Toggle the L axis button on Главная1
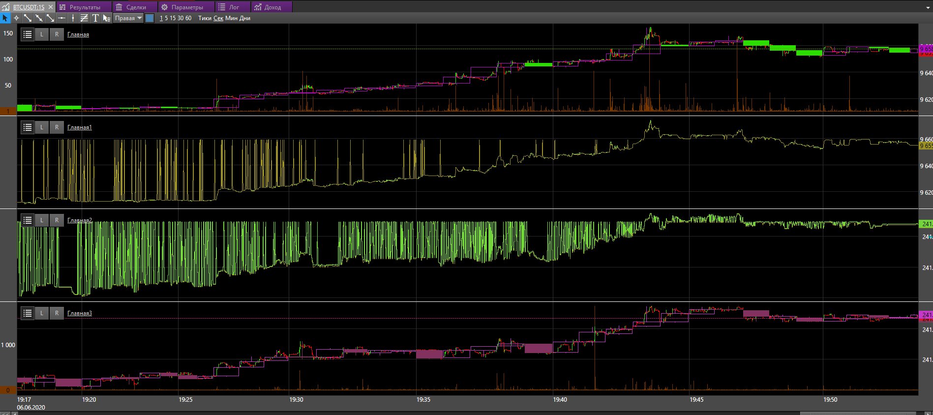 click(x=42, y=127)
